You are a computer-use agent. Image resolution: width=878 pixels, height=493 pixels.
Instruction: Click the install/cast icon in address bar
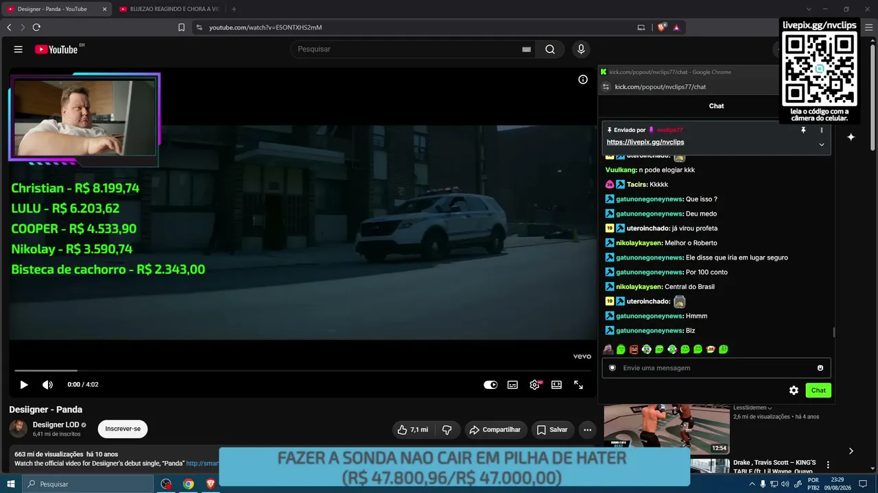pyautogui.click(x=641, y=27)
